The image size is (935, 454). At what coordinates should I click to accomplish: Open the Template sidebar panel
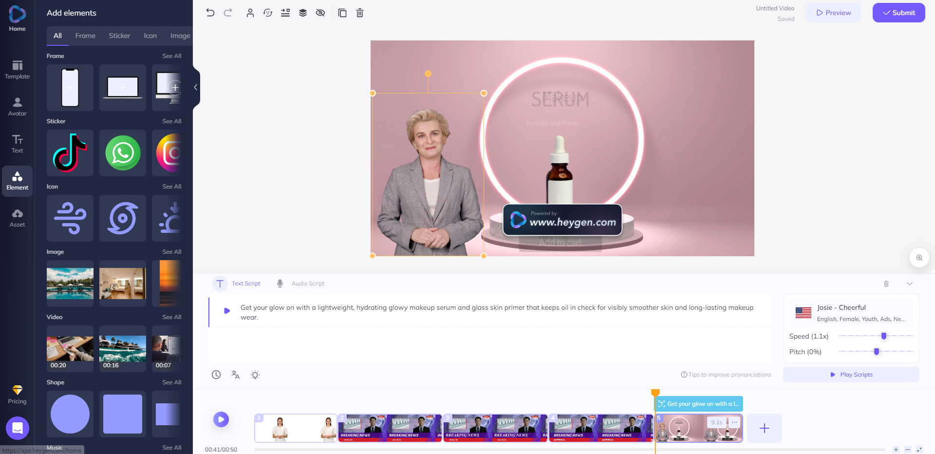point(17,70)
